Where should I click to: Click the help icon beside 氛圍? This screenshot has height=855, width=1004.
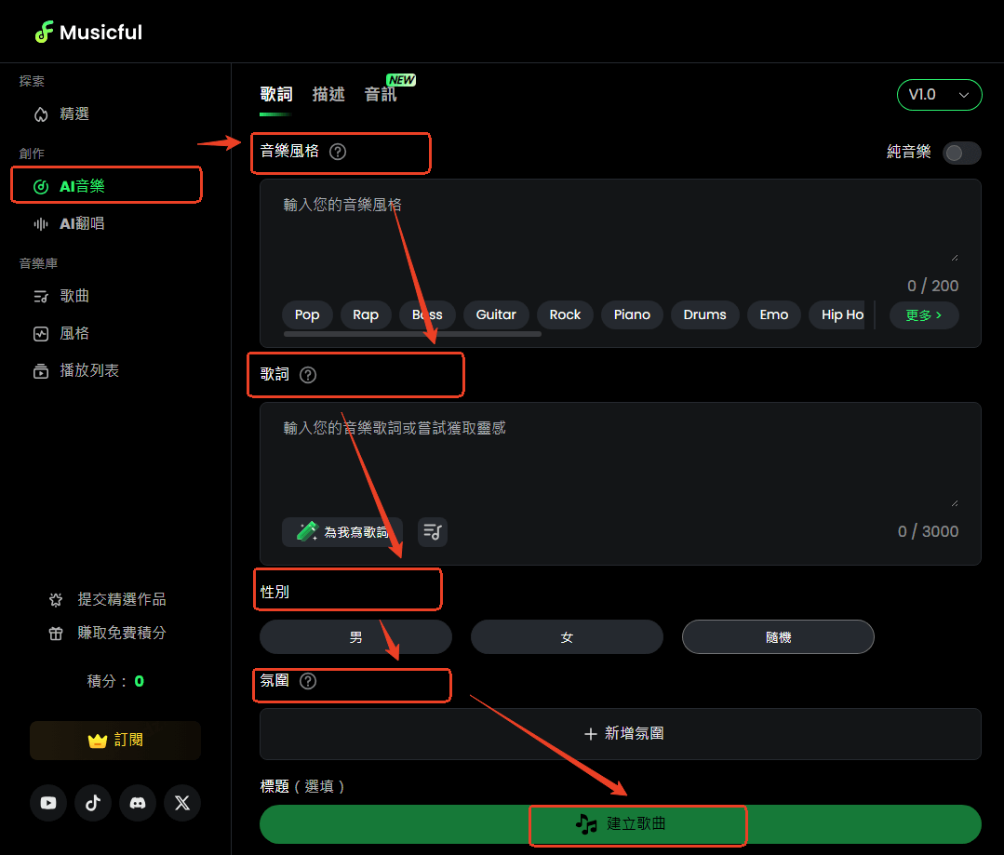308,681
